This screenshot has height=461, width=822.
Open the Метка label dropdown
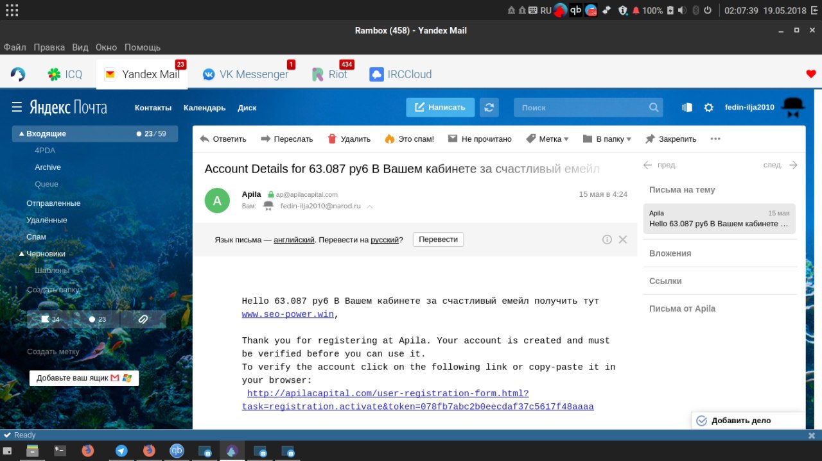(547, 139)
